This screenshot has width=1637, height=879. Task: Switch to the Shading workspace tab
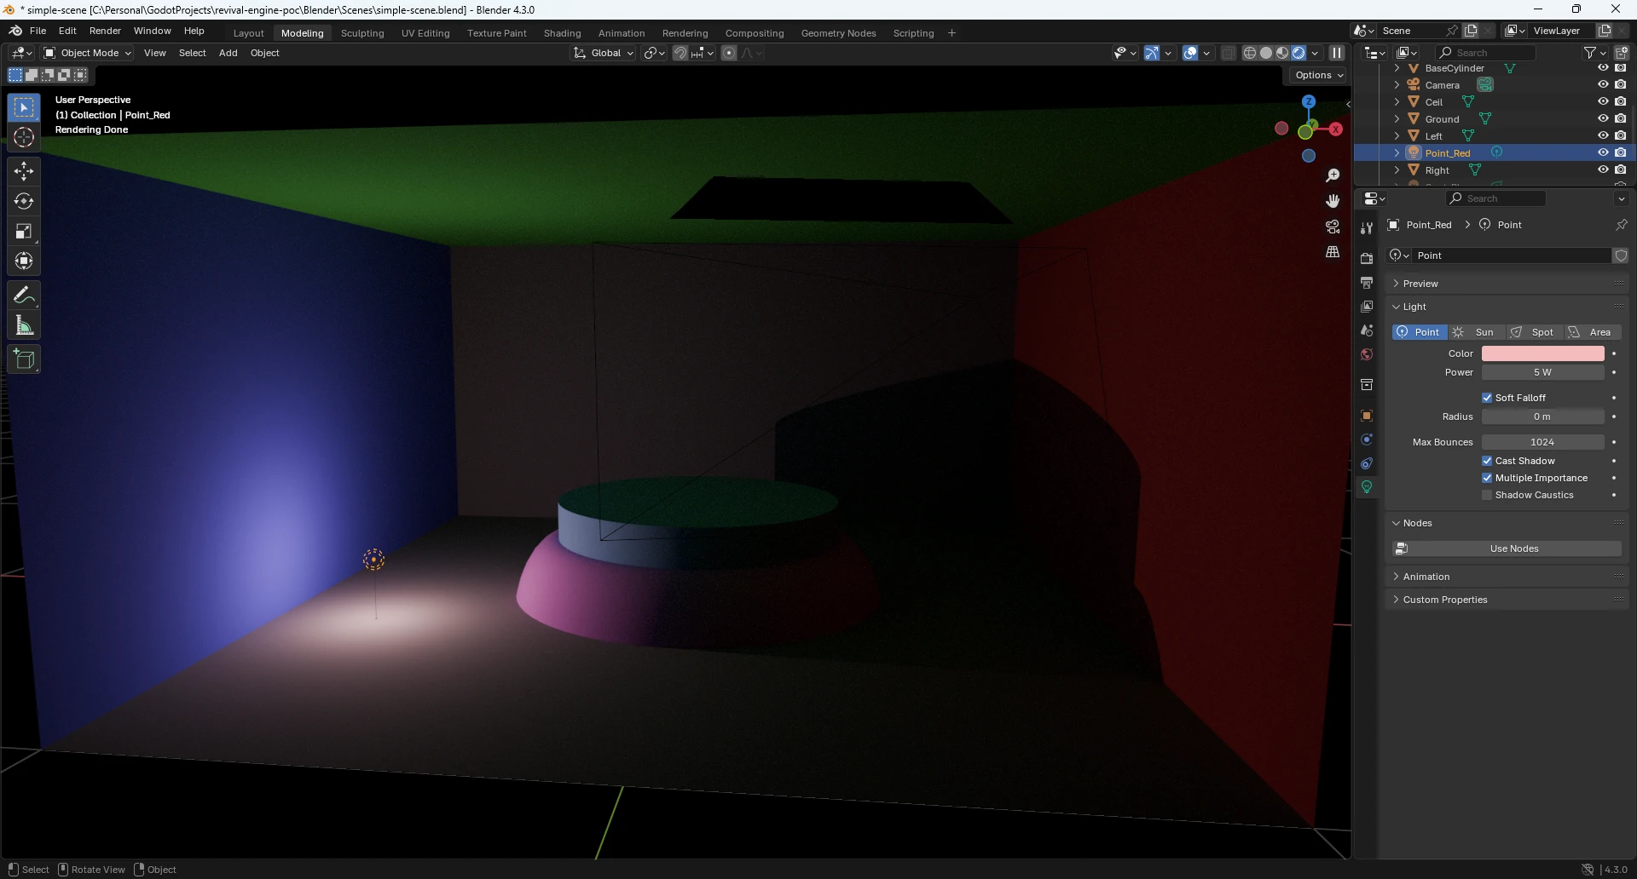(x=562, y=33)
